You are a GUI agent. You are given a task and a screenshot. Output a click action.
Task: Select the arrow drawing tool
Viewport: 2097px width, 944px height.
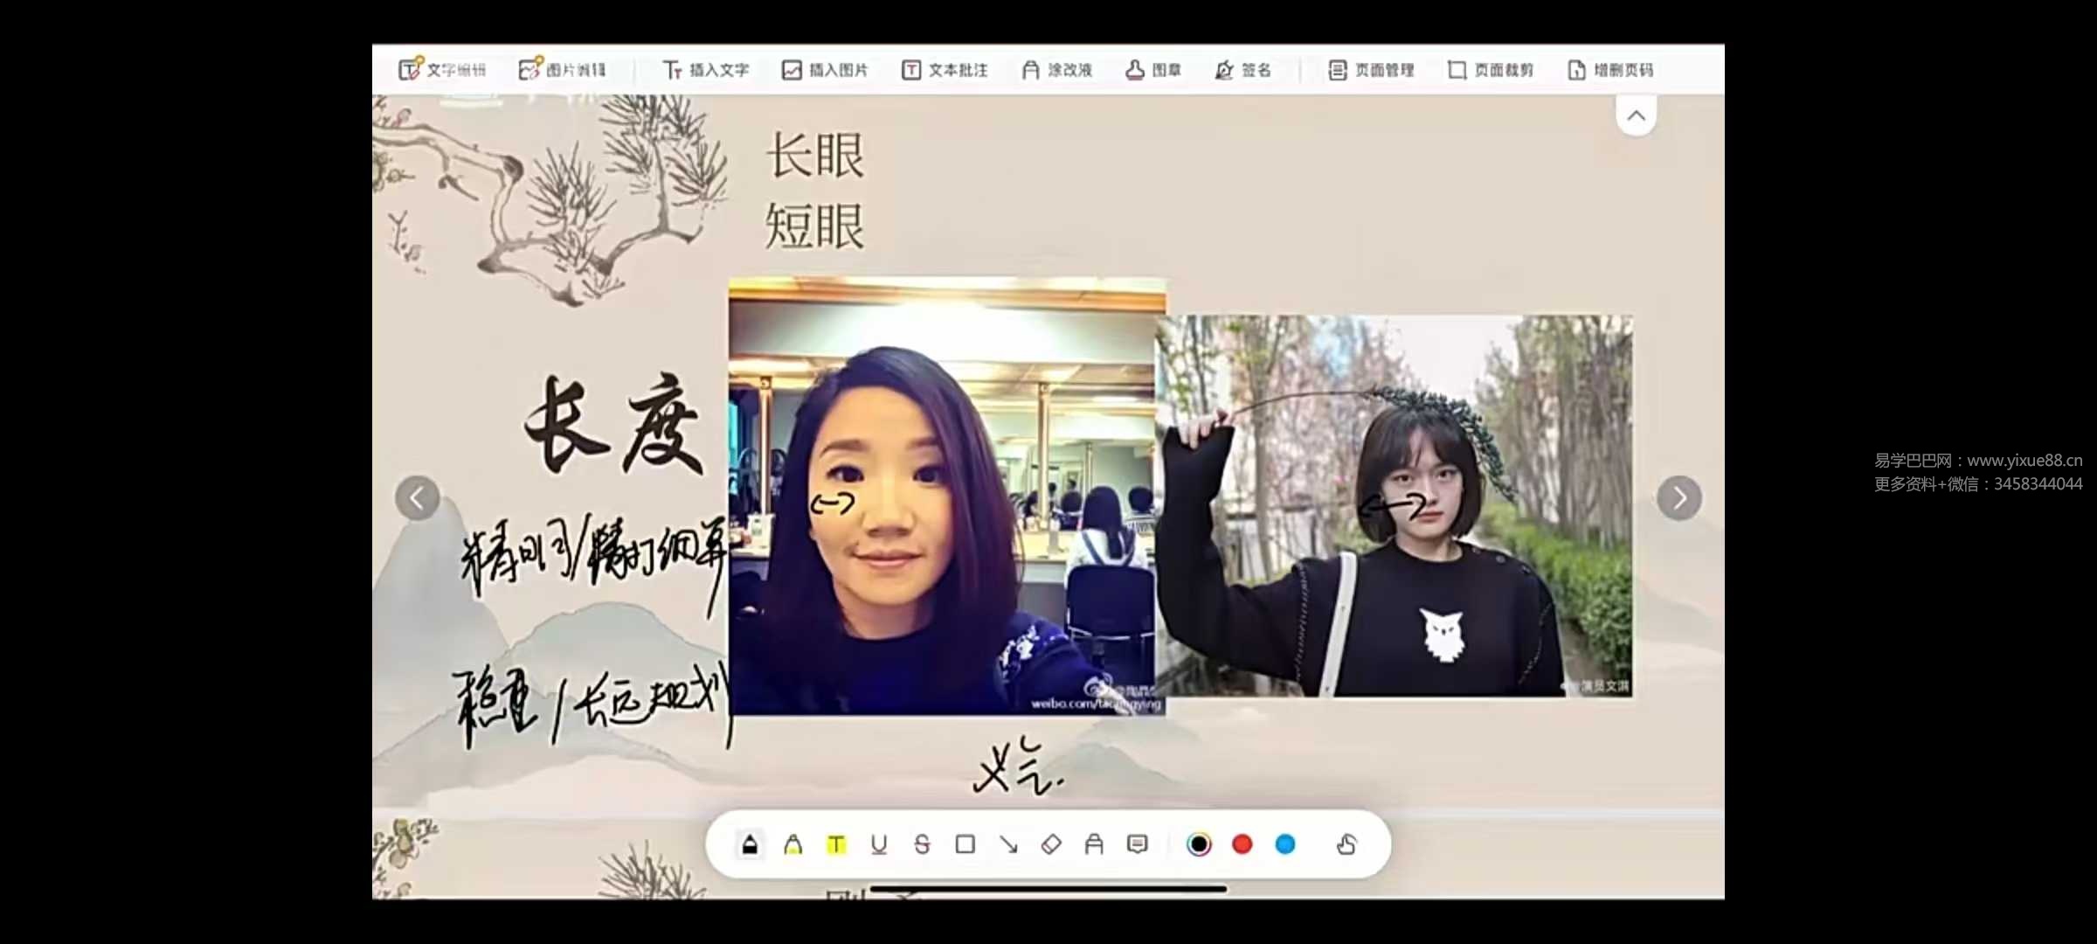[1008, 844]
